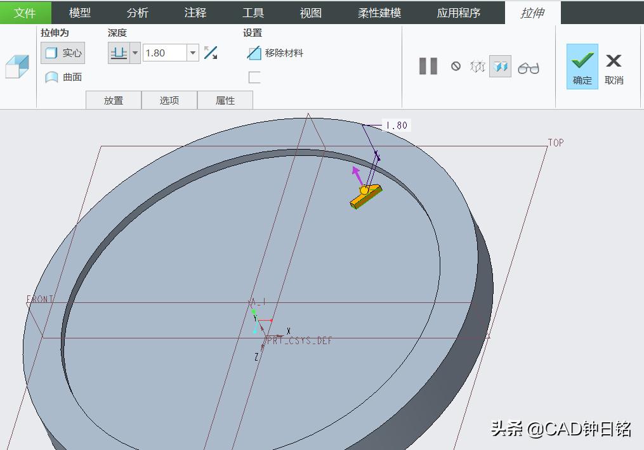Pause the extrude feature tool
This screenshot has height=450, width=644.
(x=428, y=66)
